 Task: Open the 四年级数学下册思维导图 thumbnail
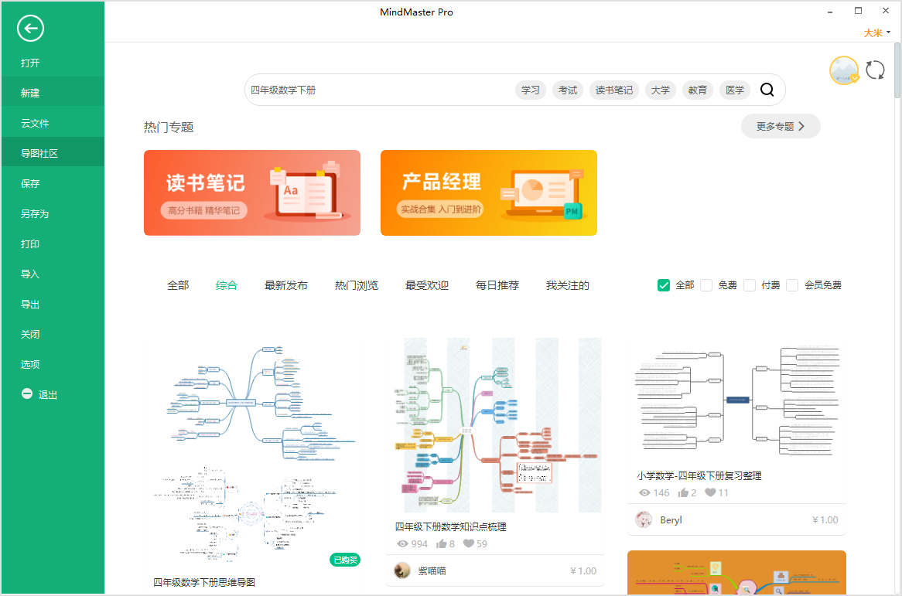click(x=253, y=454)
